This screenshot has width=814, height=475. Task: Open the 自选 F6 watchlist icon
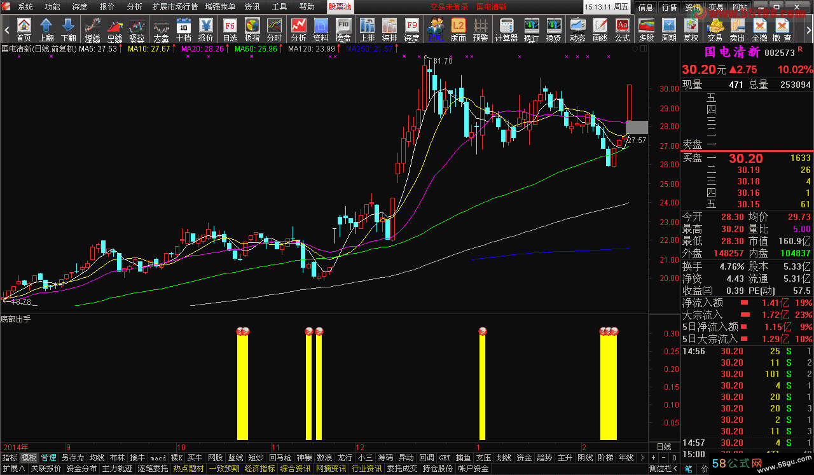(x=230, y=29)
